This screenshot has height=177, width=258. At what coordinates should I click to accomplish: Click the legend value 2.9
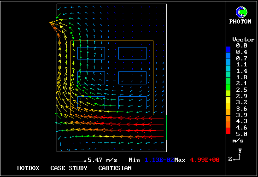coord(241,96)
